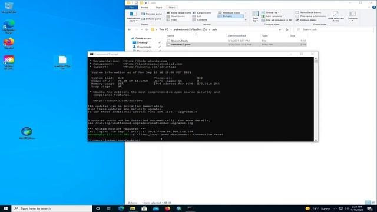The width and height of the screenshot is (377, 212).
Task: Open the File tab in File Explorer
Action: (x=131, y=8)
